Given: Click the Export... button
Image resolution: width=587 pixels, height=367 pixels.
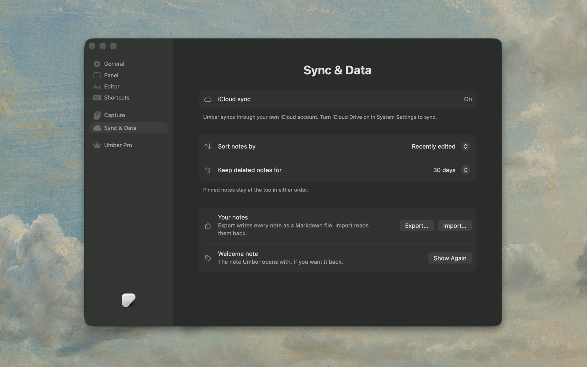Looking at the screenshot, I should click(x=416, y=226).
